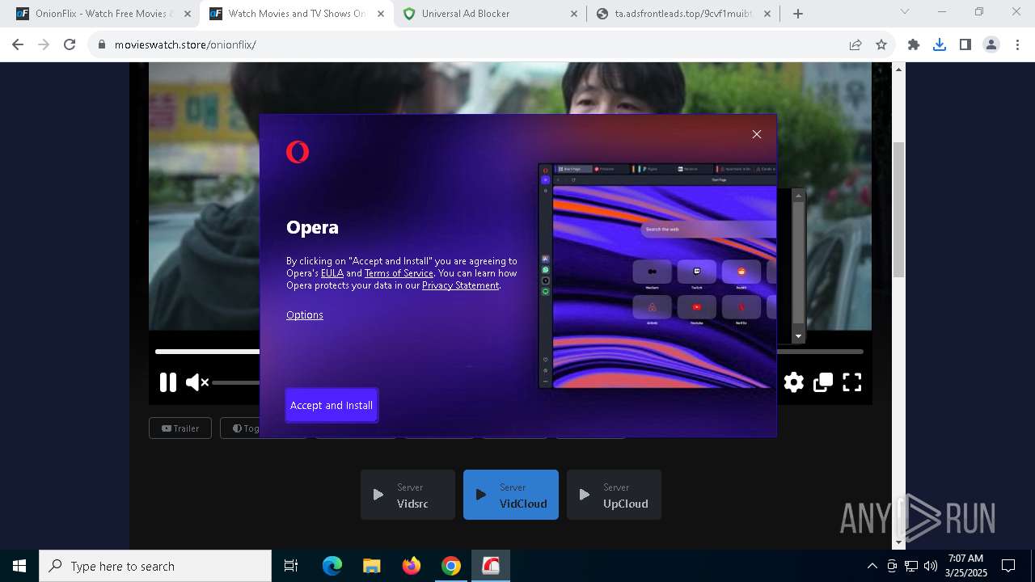The image size is (1035, 582).
Task: Click the Accept and Install button
Action: point(332,405)
